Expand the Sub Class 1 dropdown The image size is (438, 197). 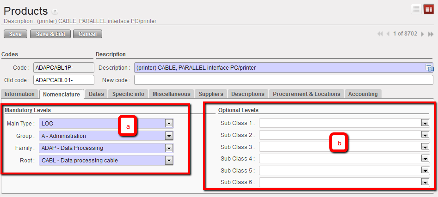pyautogui.click(x=425, y=123)
